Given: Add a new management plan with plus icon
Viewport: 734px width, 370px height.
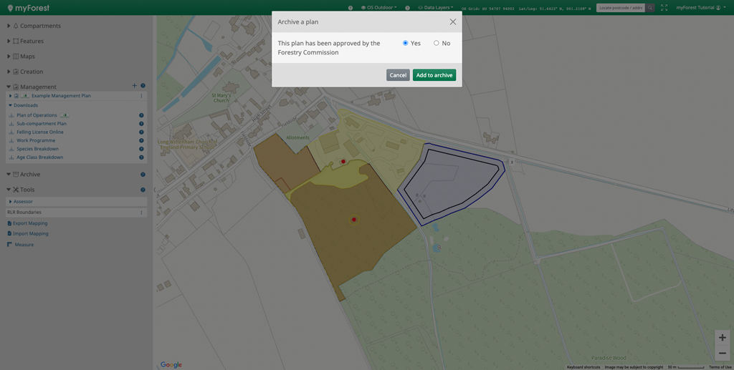Looking at the screenshot, I should pyautogui.click(x=134, y=87).
